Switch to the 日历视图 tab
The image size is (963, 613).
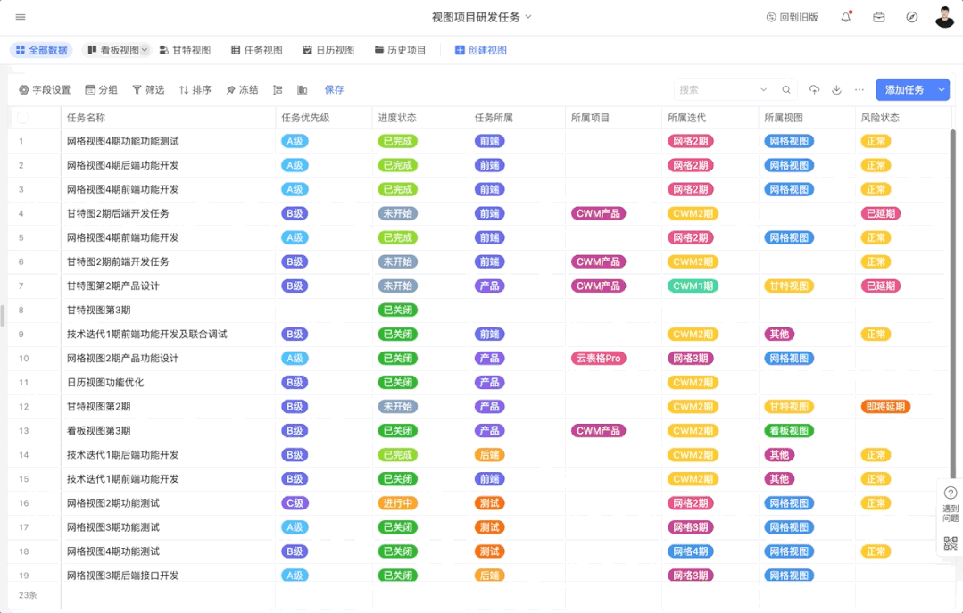[328, 51]
